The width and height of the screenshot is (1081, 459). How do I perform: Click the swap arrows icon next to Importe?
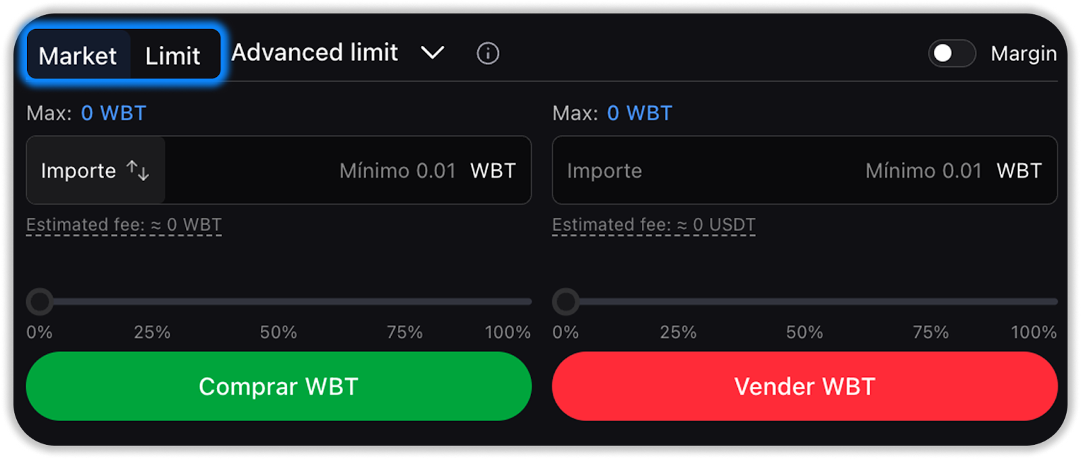pos(138,170)
